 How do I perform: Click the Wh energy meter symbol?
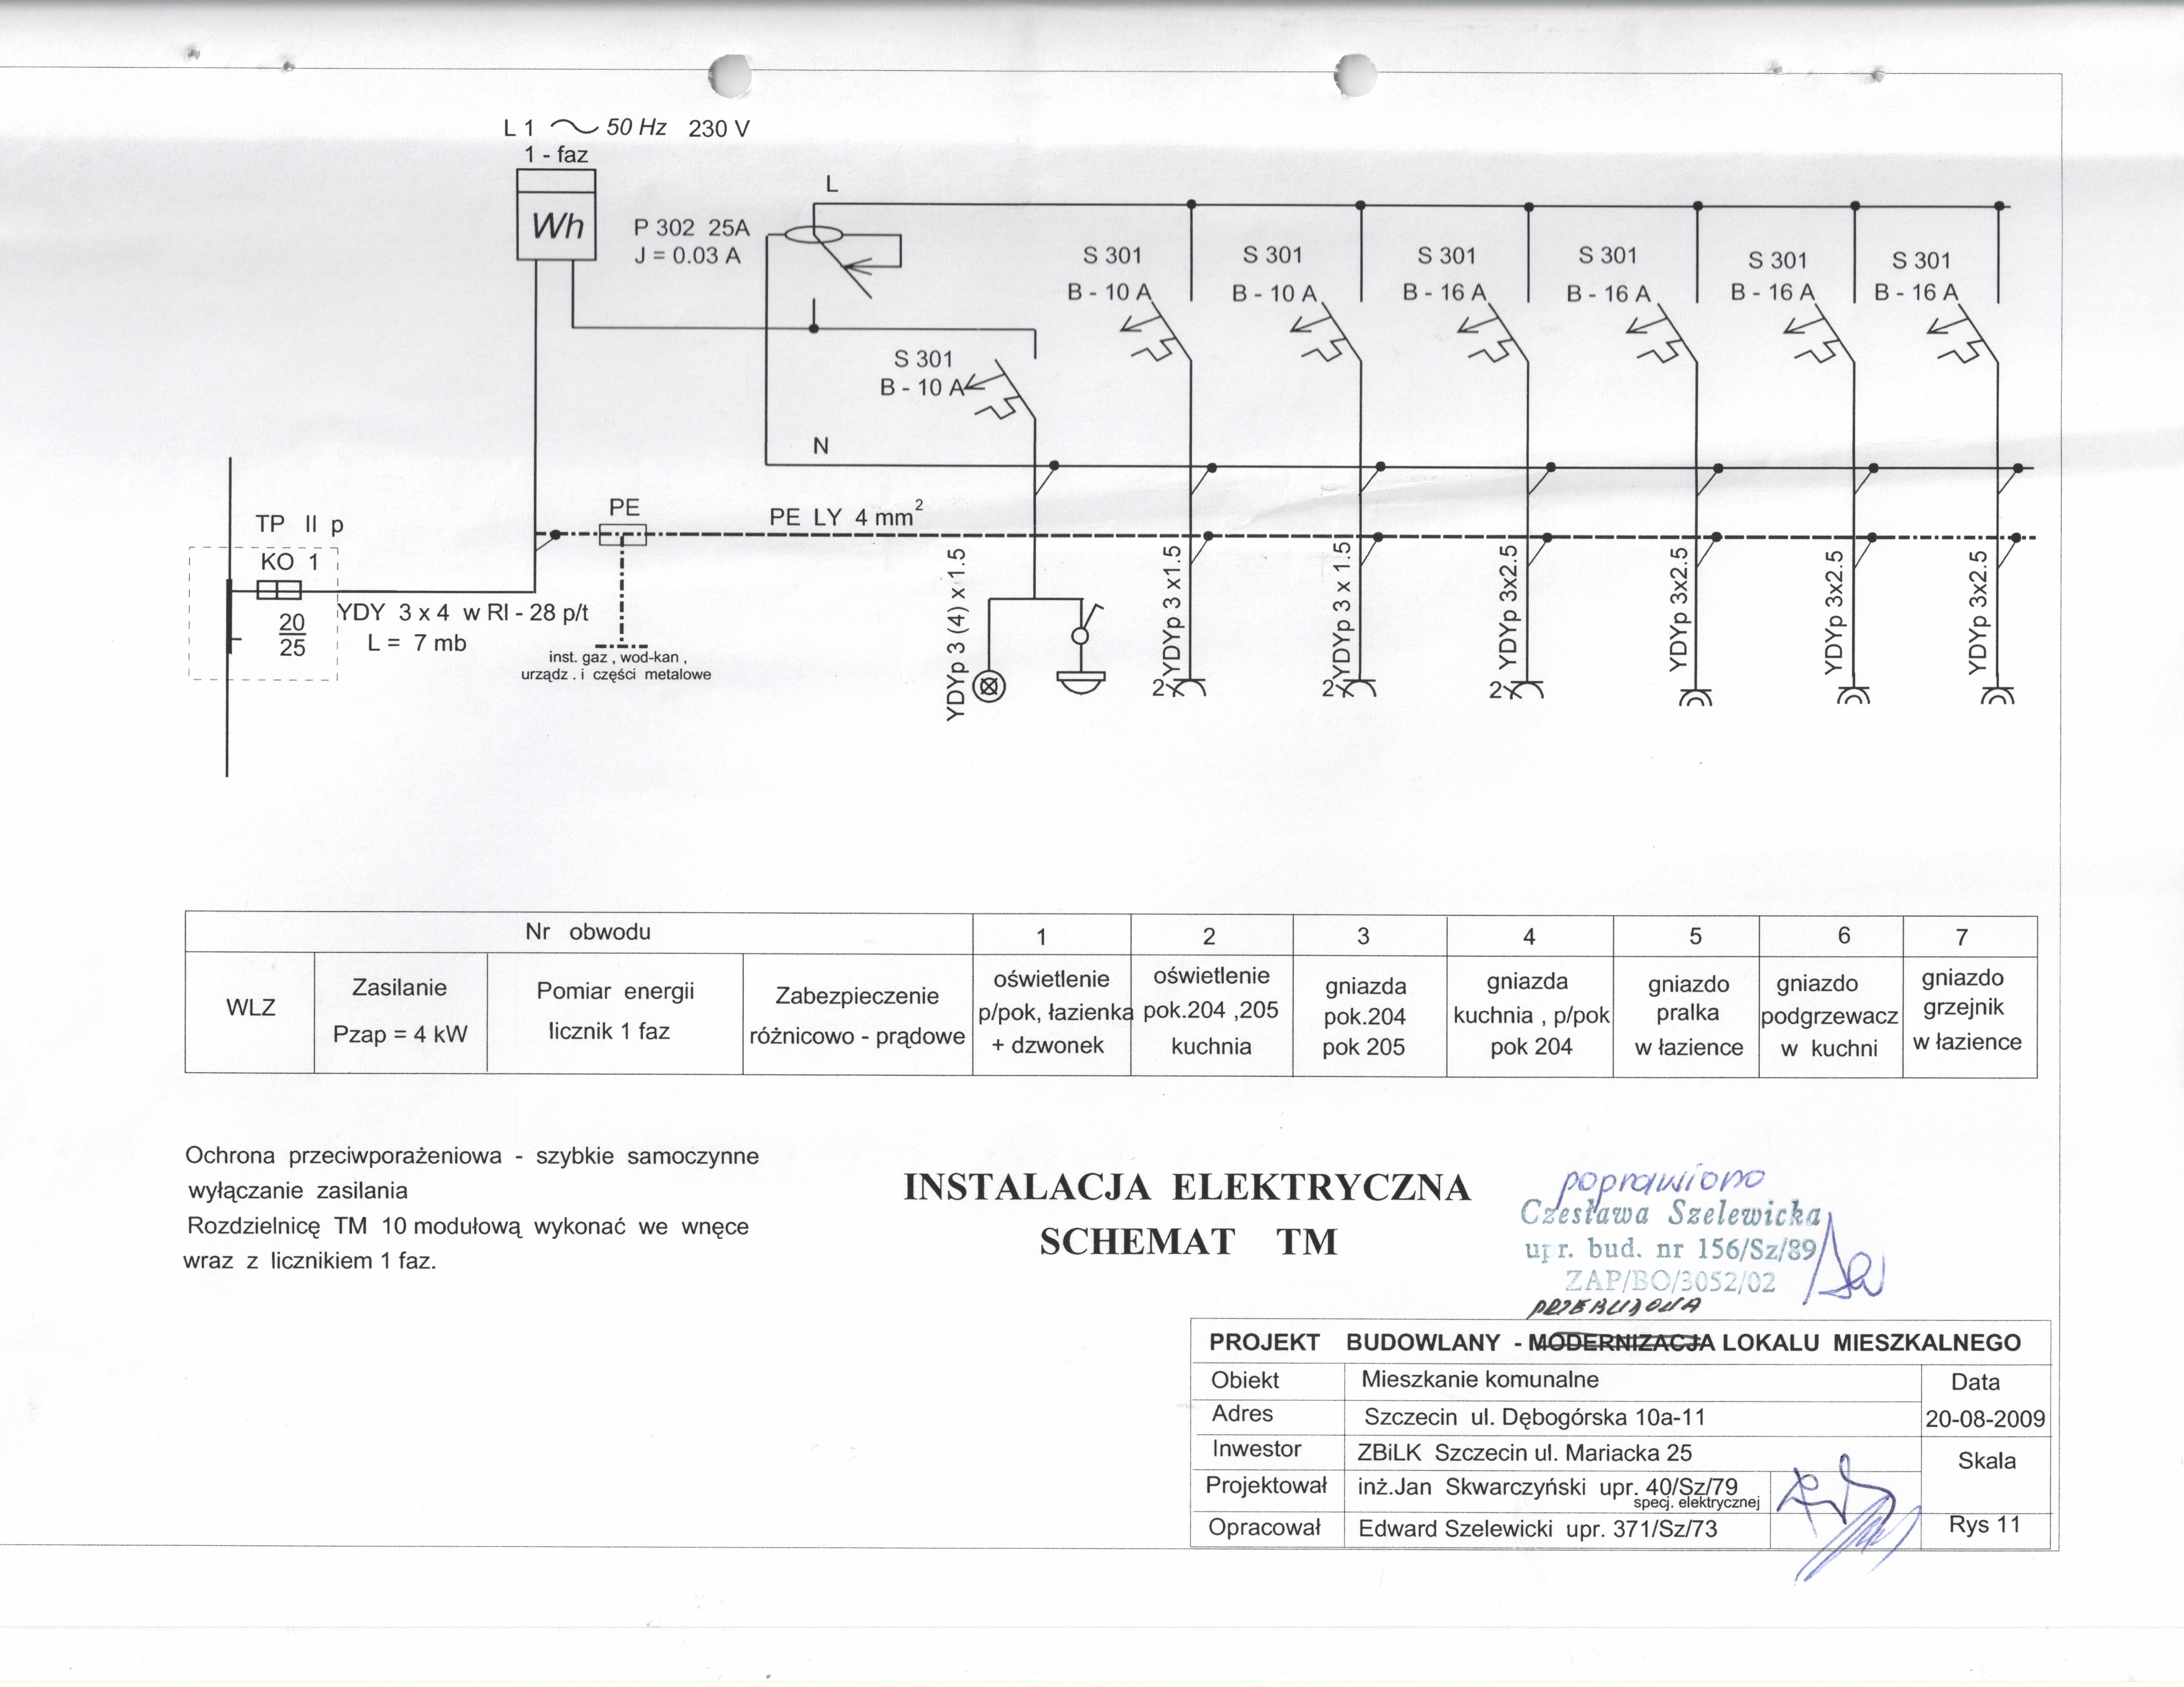[x=556, y=215]
